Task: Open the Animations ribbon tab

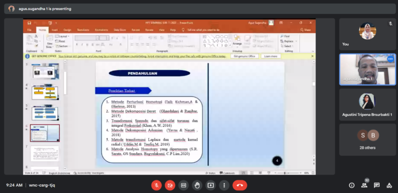Action: [x=101, y=30]
